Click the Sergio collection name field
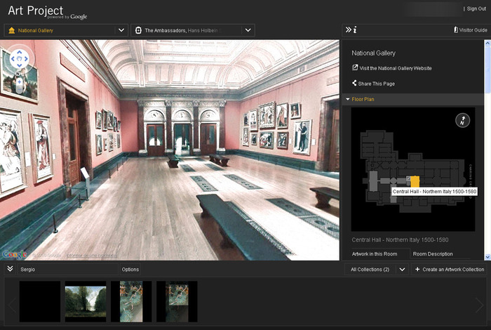This screenshot has width=491, height=330. point(67,269)
